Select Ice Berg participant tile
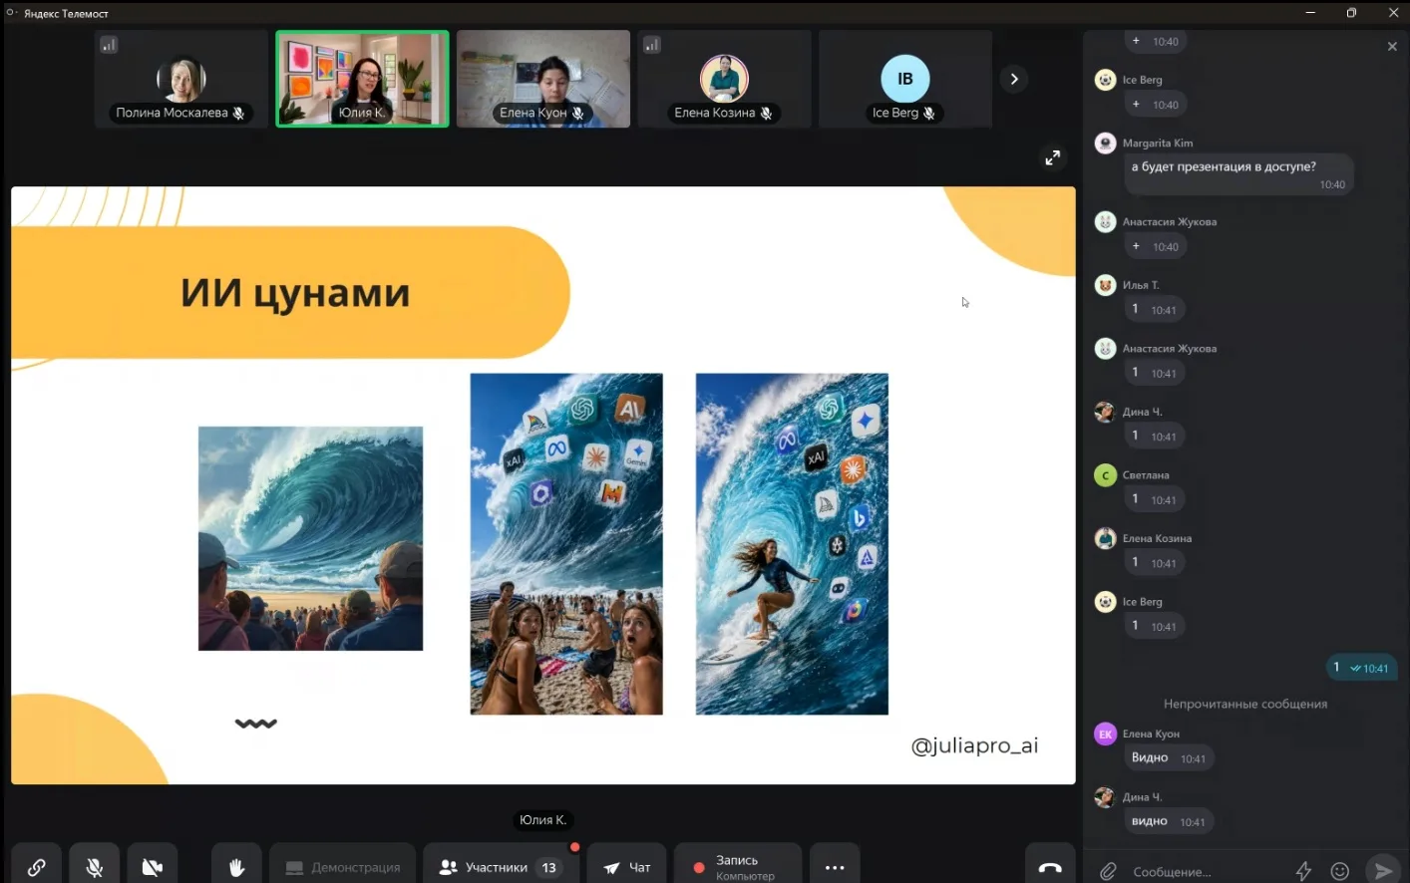This screenshot has height=883, width=1410. (905, 79)
